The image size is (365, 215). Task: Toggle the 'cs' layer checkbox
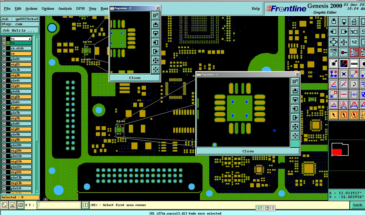coord(4,54)
